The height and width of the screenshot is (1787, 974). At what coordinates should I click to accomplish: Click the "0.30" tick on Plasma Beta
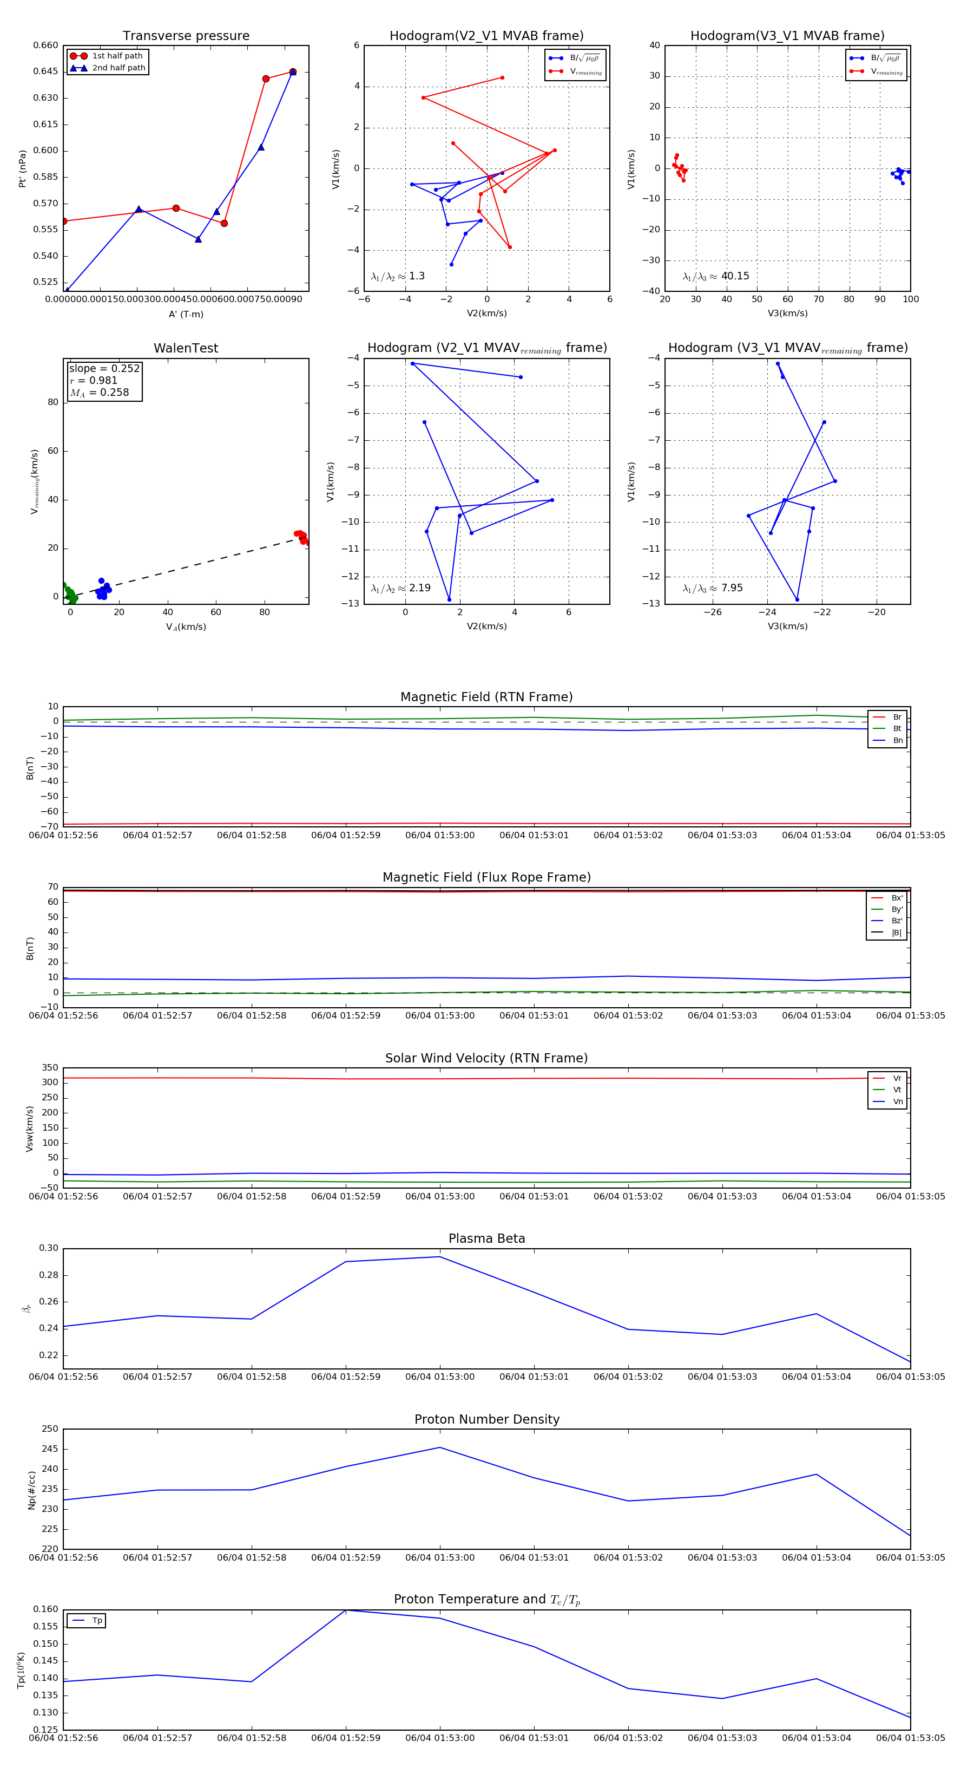coord(49,1248)
